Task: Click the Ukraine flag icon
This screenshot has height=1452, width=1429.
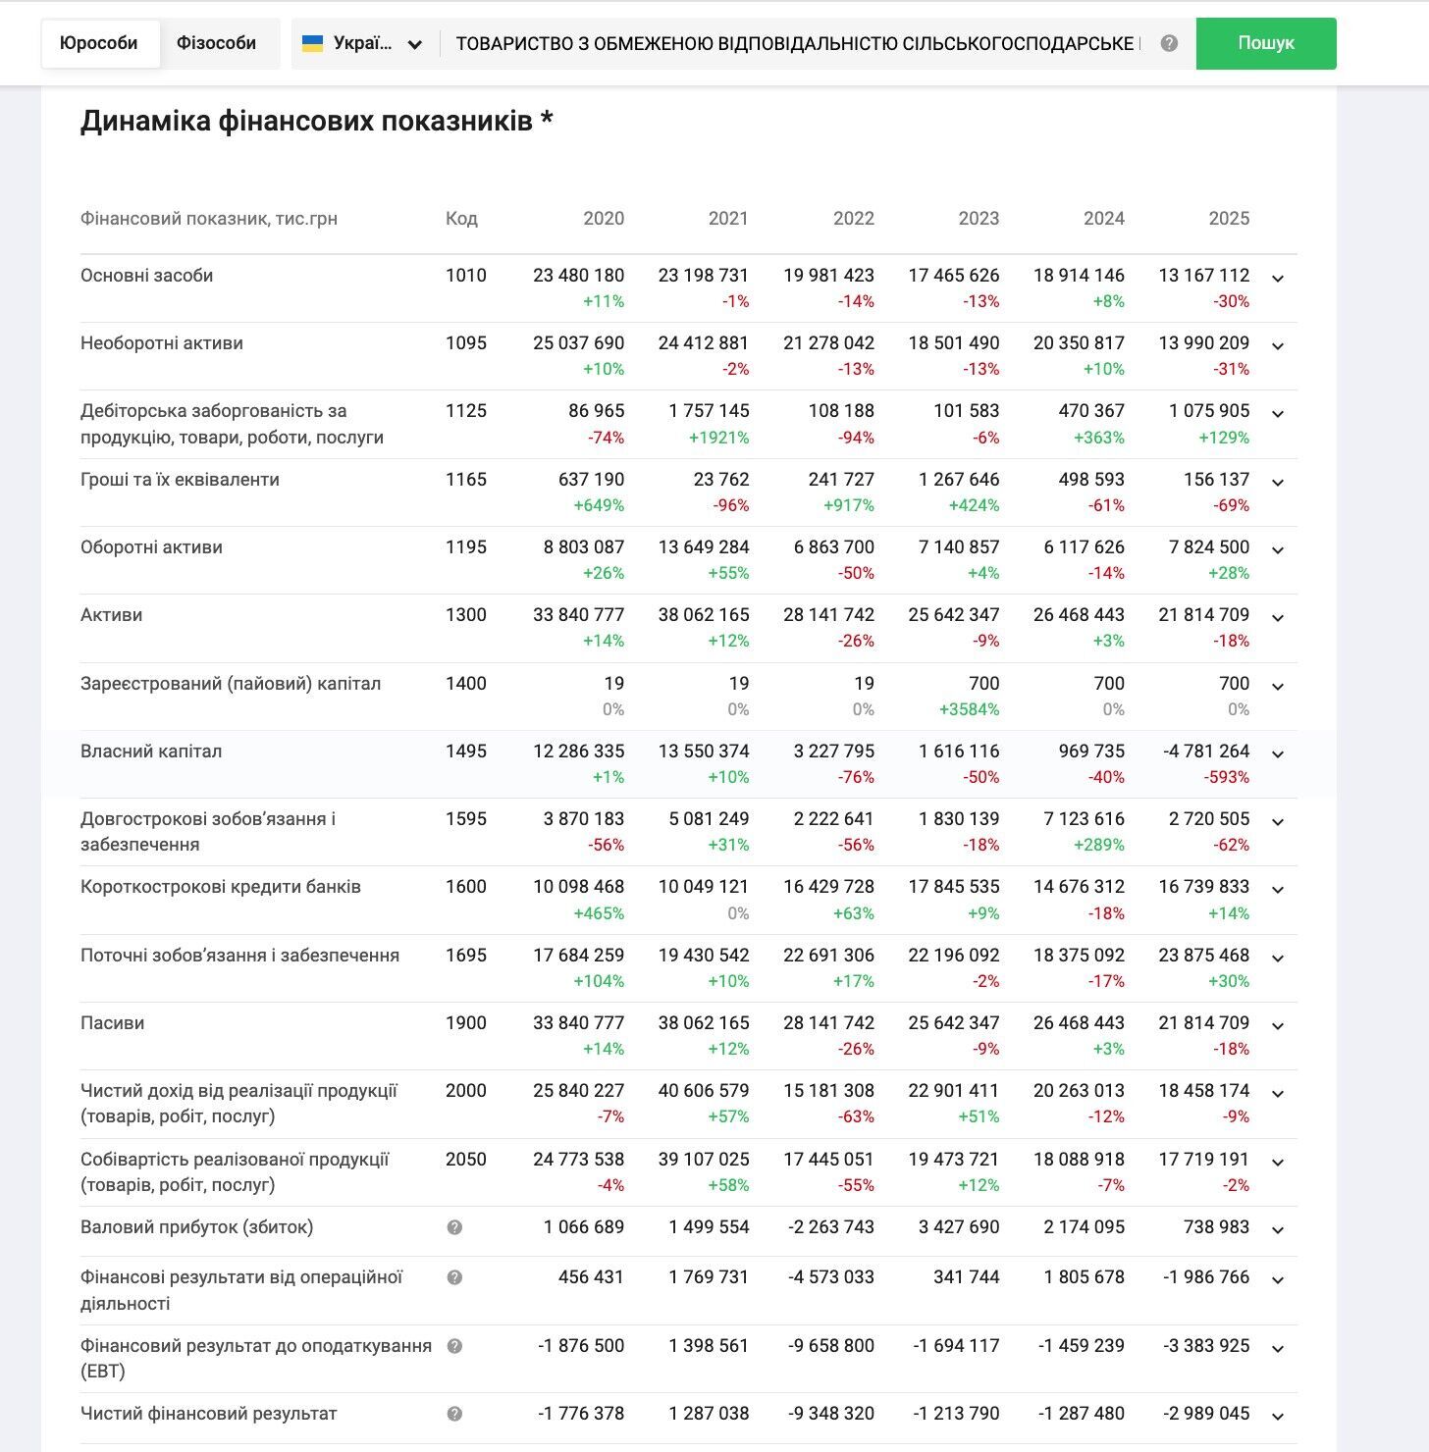Action: 313,43
